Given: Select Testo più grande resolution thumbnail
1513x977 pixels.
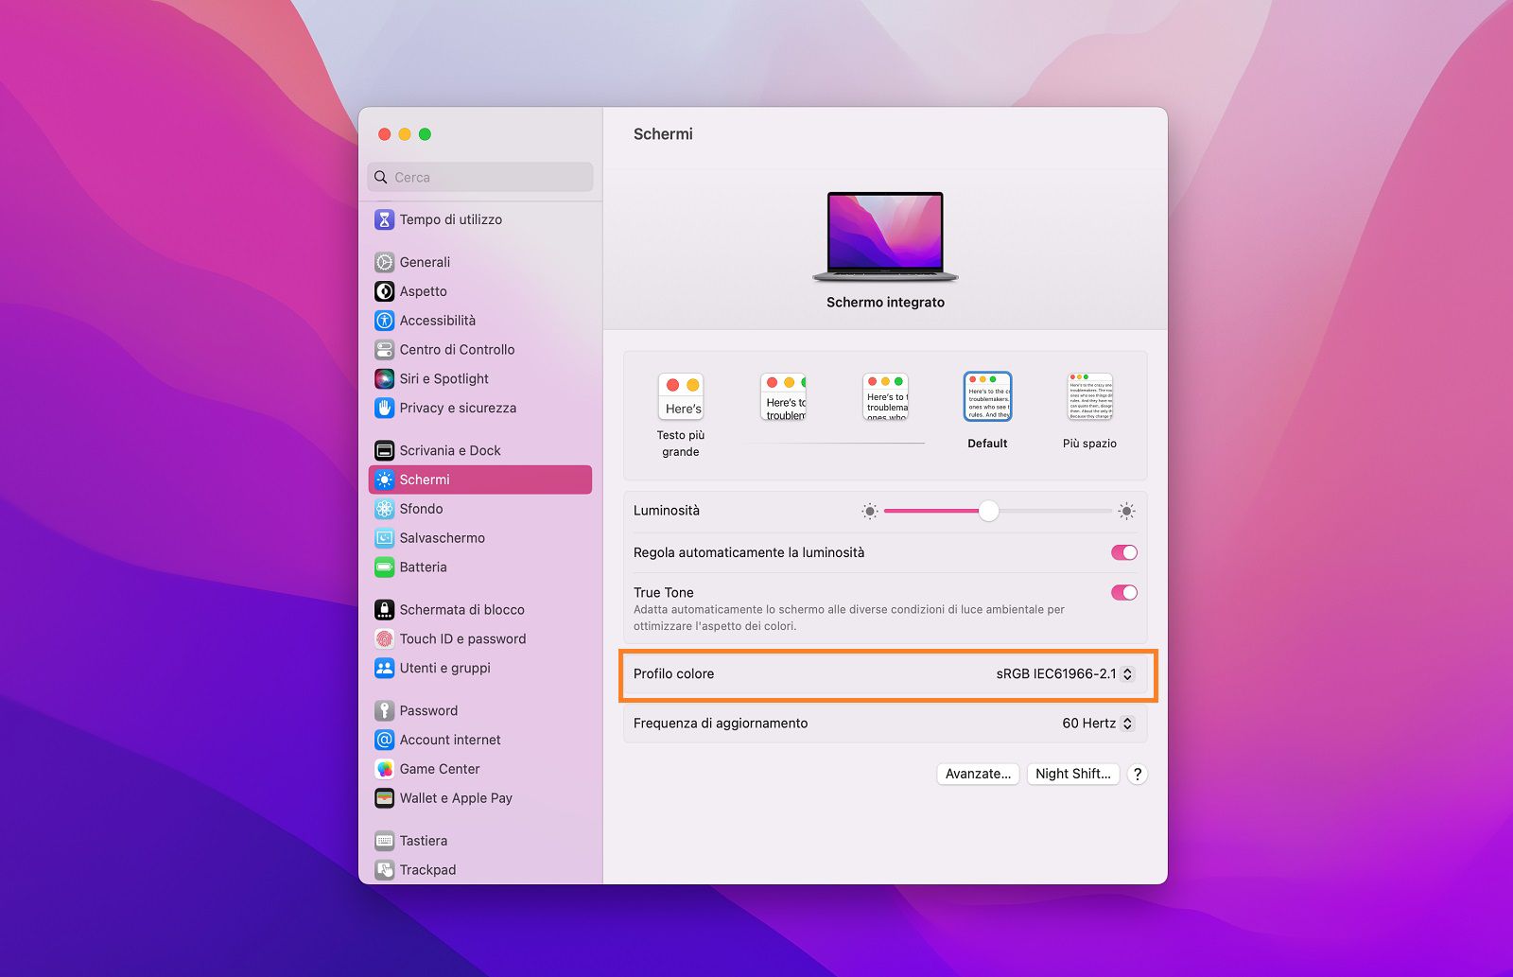Looking at the screenshot, I should (681, 396).
